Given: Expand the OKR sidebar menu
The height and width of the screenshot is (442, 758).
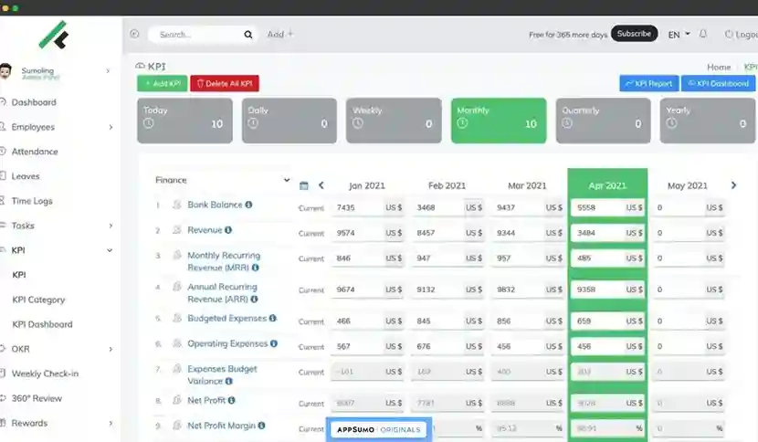Looking at the screenshot, I should [111, 349].
